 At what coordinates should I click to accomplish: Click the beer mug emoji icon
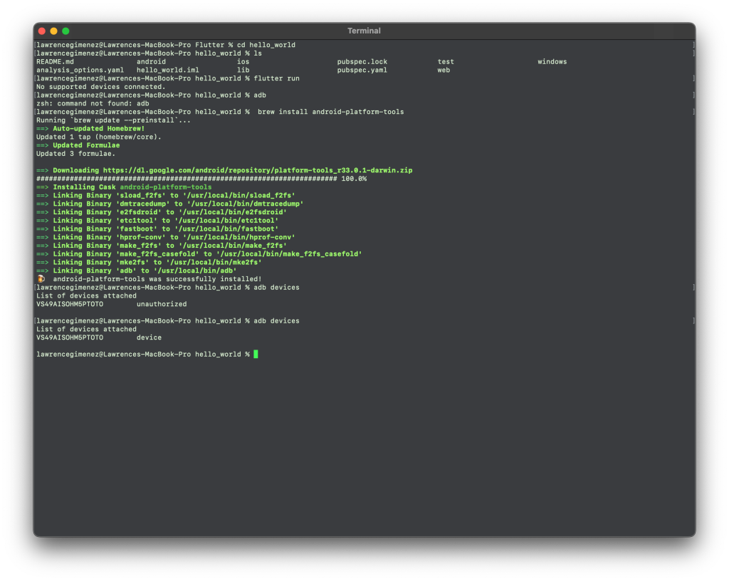coord(41,279)
